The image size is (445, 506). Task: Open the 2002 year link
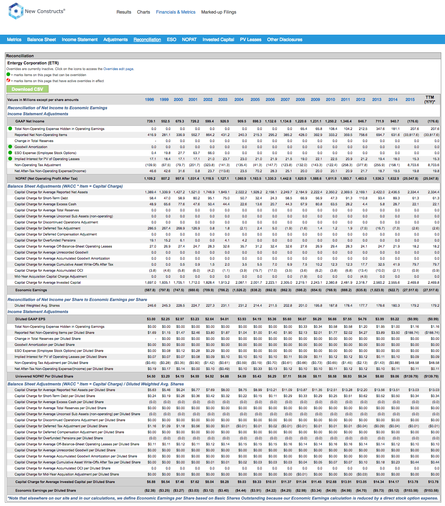coord(208,100)
